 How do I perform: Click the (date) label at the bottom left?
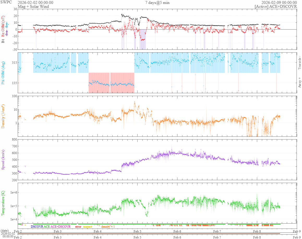(5, 231)
